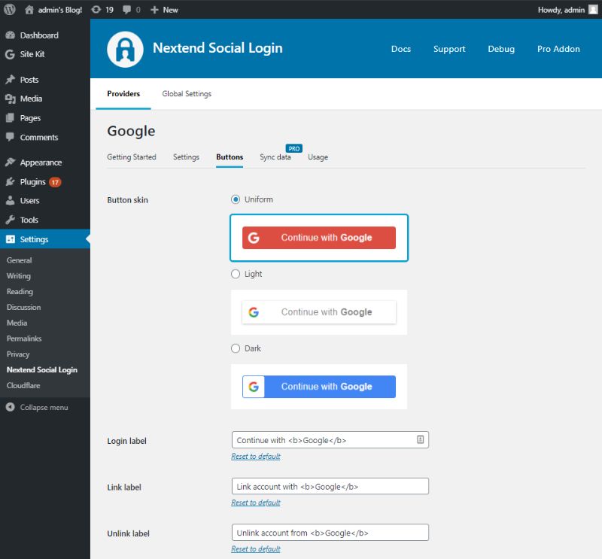Screen dimensions: 602x559
Task: Open the Getting Started tab
Action: coord(132,157)
